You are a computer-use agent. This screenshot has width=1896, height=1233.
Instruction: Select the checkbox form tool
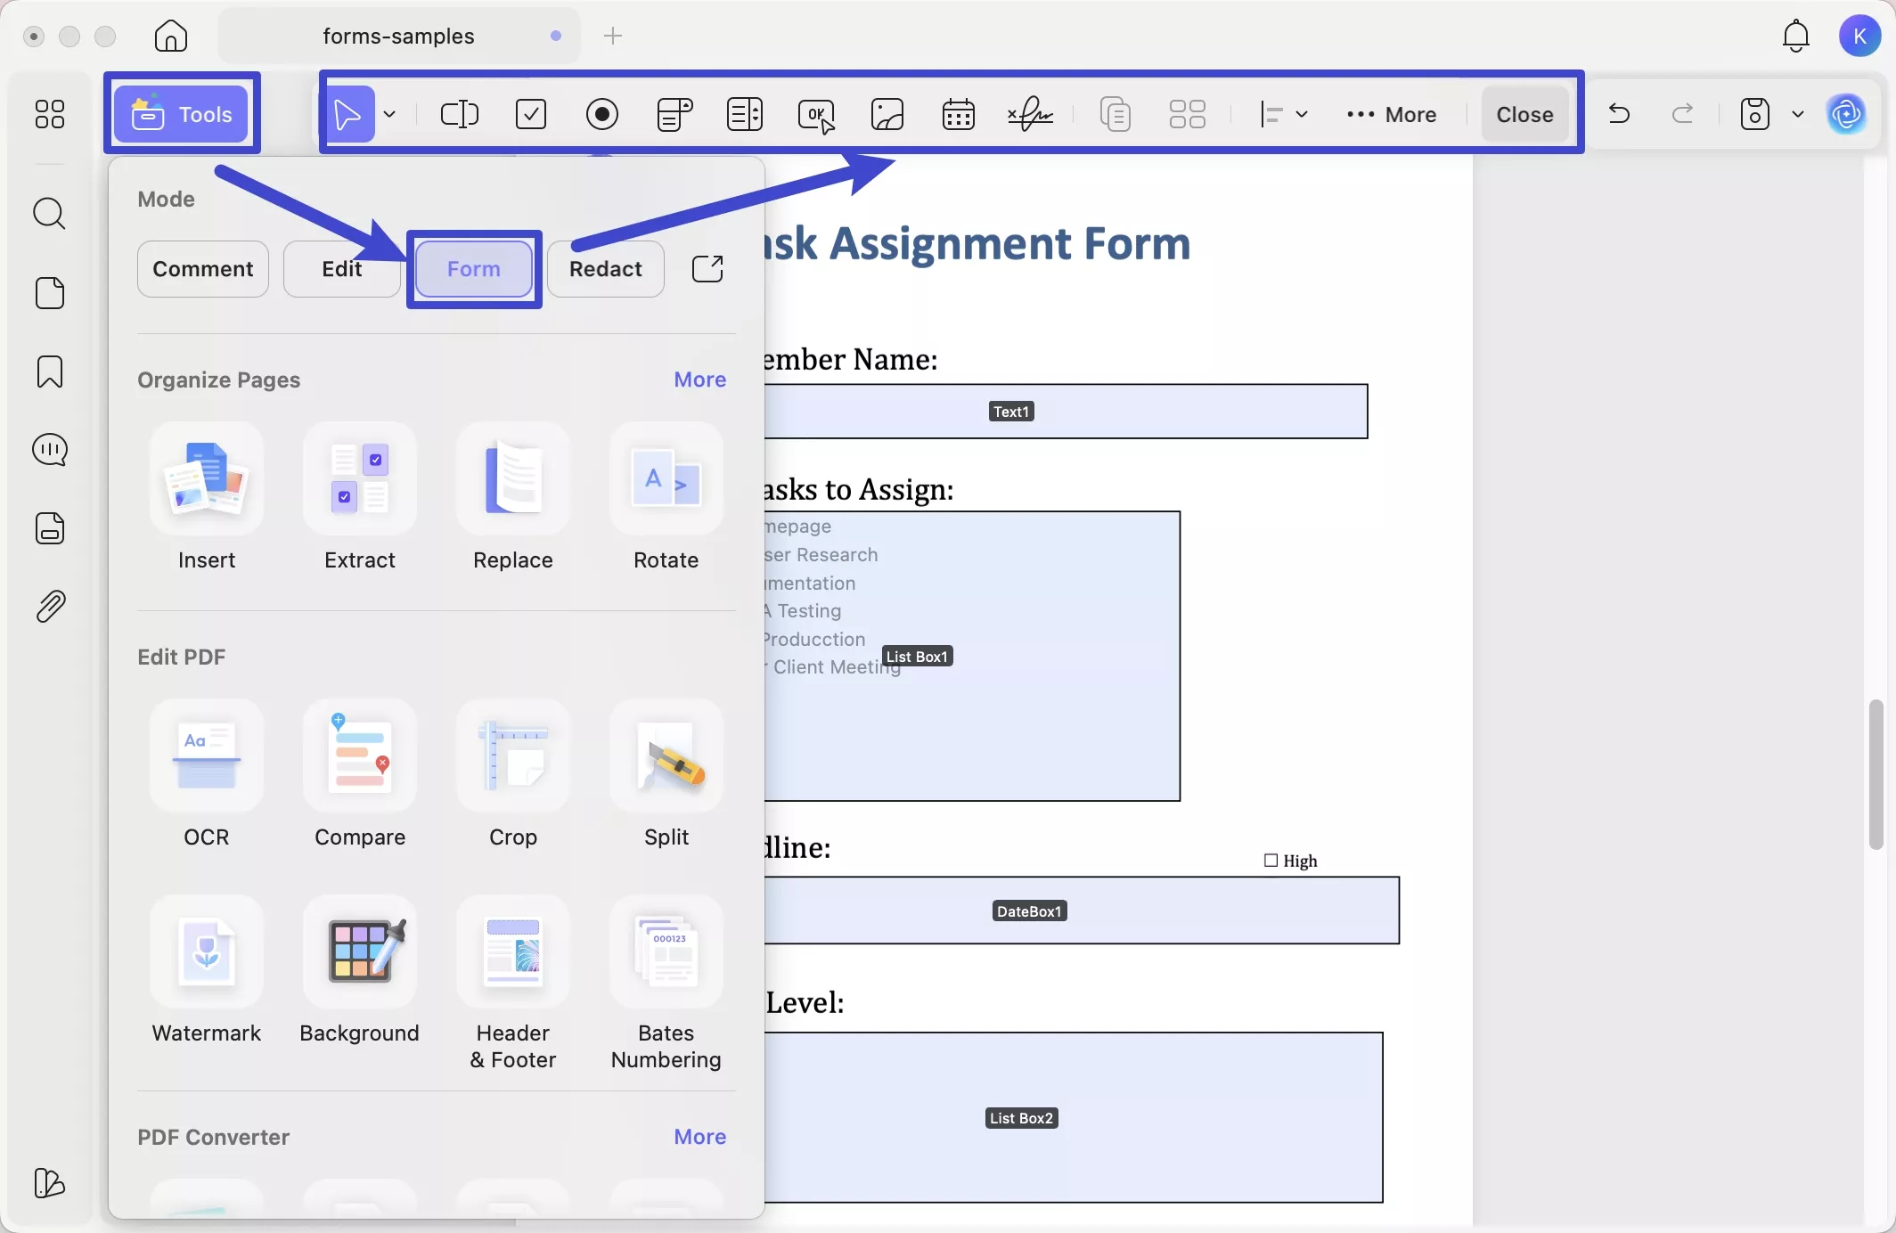pyautogui.click(x=531, y=114)
